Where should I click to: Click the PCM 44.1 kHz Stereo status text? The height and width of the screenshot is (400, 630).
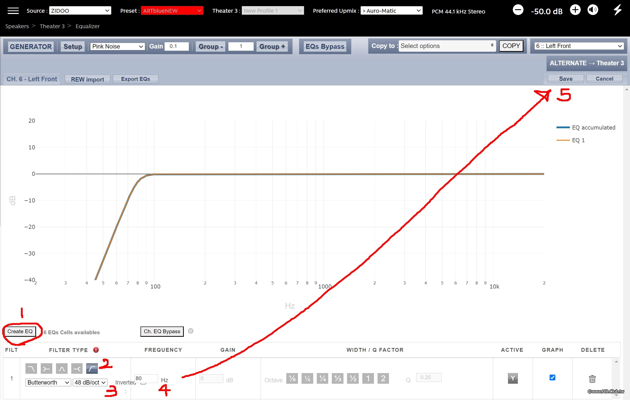[x=458, y=11]
